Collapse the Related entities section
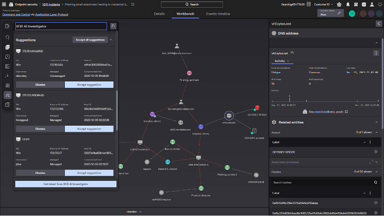Image resolution: width=384 pixels, height=216 pixels. 376,122
